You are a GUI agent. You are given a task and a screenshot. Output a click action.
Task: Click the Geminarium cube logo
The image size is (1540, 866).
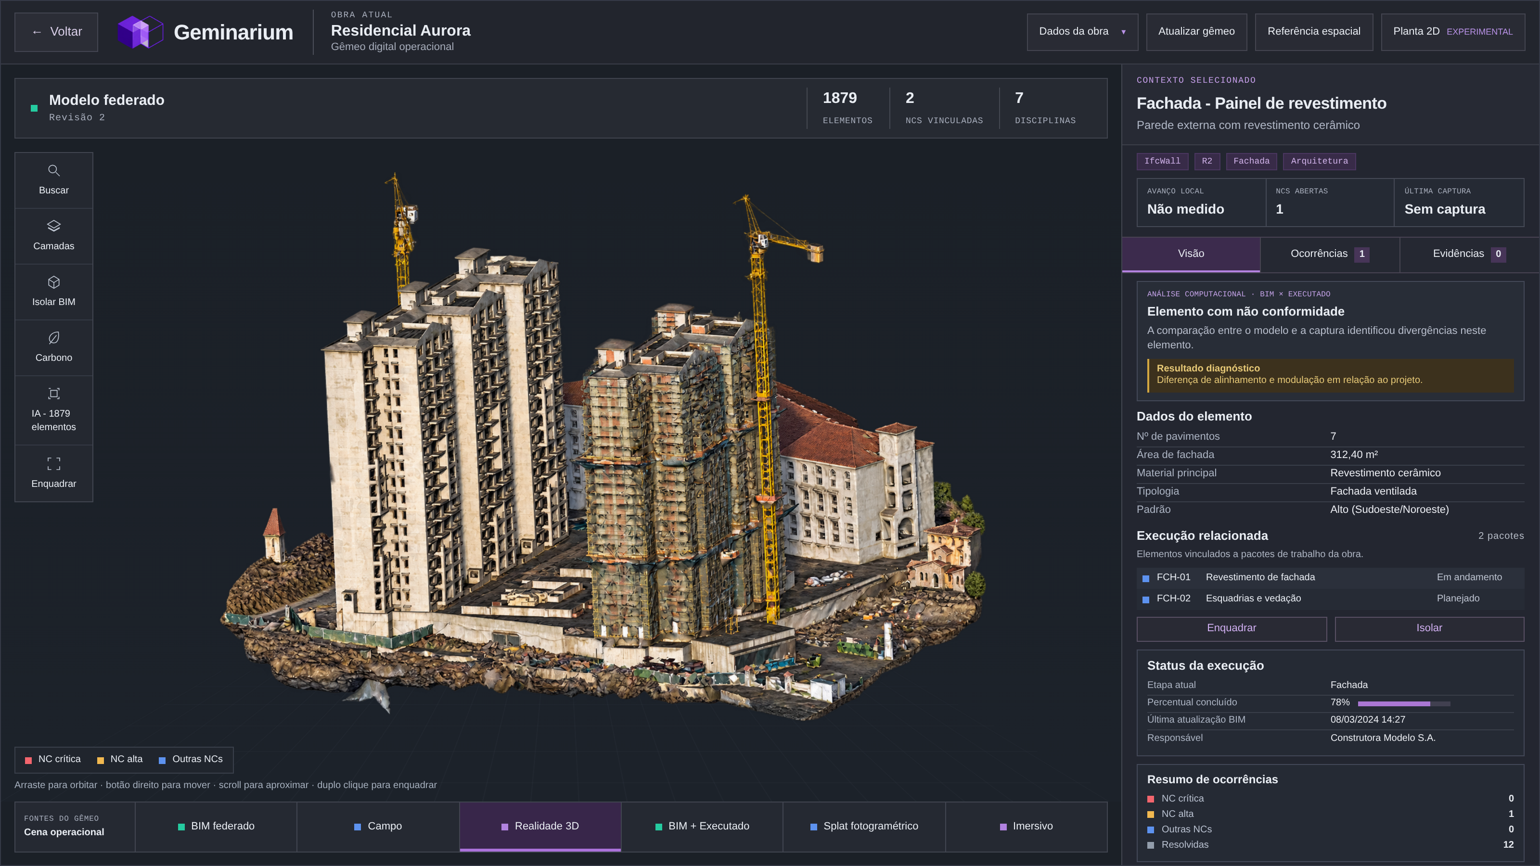141,32
